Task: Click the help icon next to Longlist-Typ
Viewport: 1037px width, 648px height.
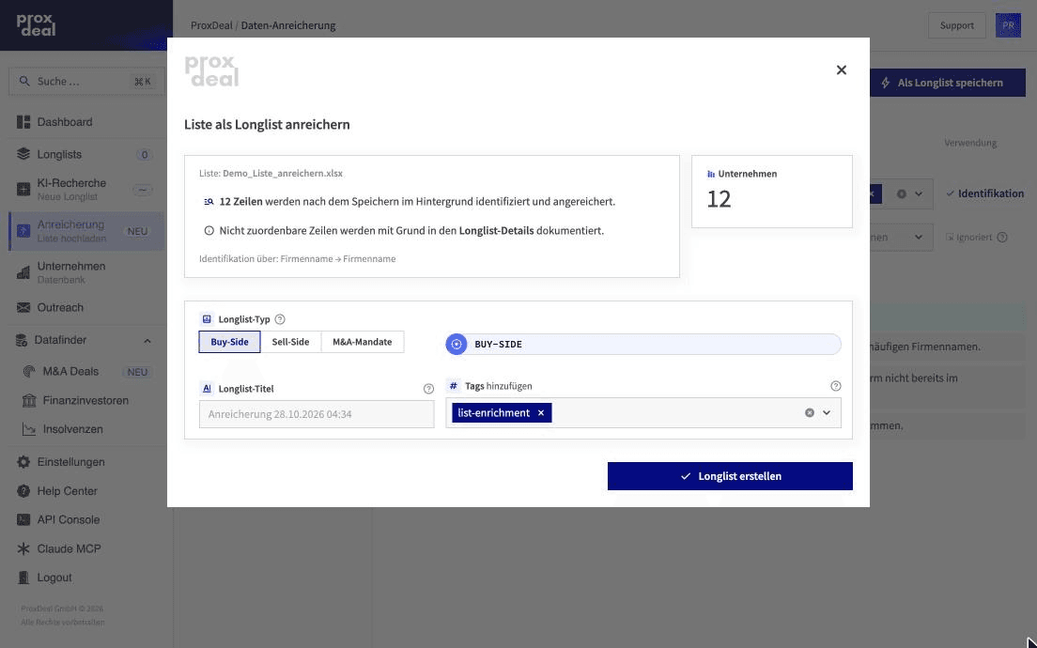Action: point(280,319)
